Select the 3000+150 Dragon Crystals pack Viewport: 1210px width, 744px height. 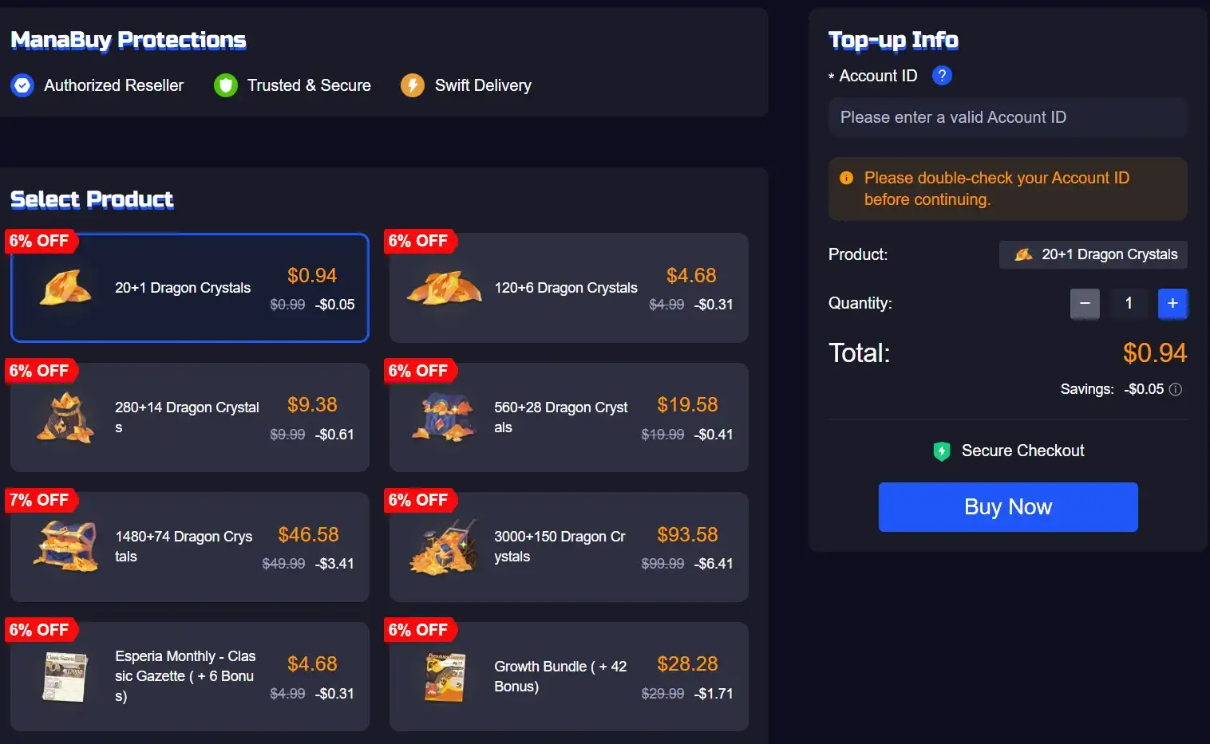coord(569,547)
